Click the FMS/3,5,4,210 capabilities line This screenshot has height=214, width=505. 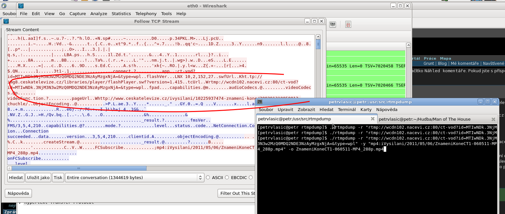pyautogui.click(x=131, y=125)
